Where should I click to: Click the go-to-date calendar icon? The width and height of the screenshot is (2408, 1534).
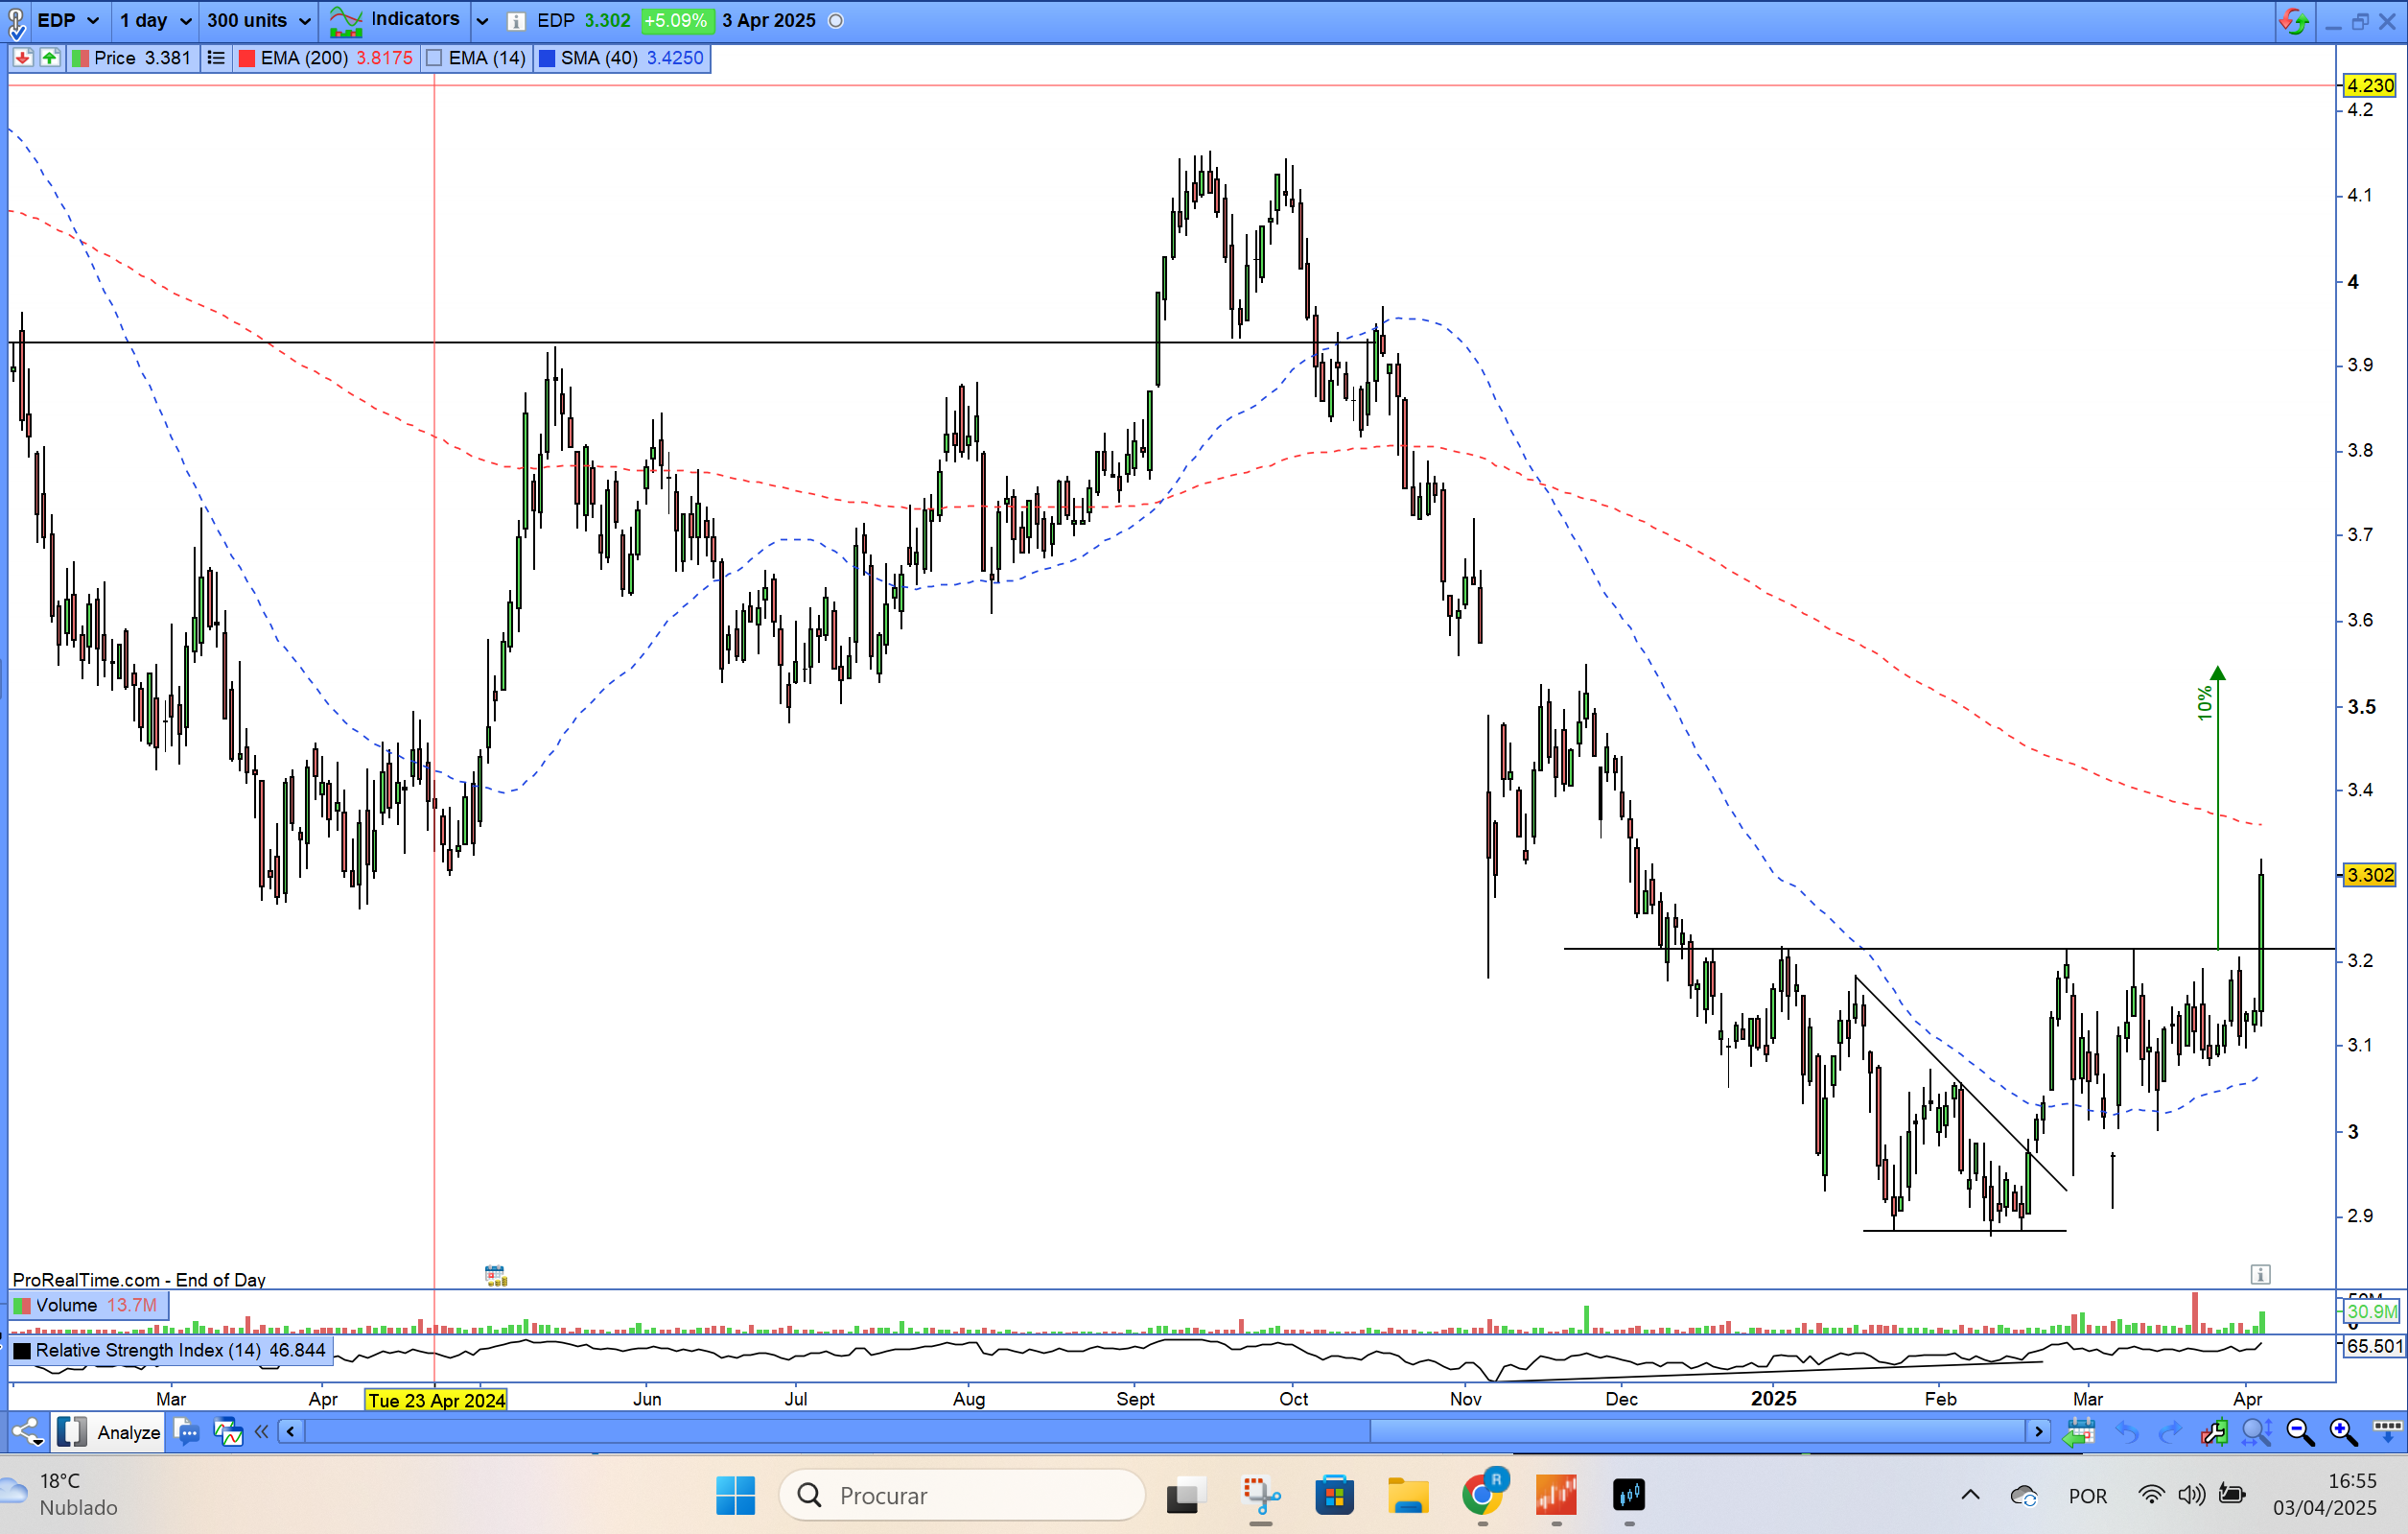2079,1432
